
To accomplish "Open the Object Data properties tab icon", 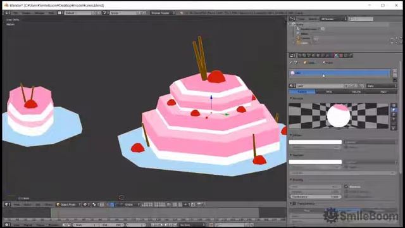I will 332,55.
